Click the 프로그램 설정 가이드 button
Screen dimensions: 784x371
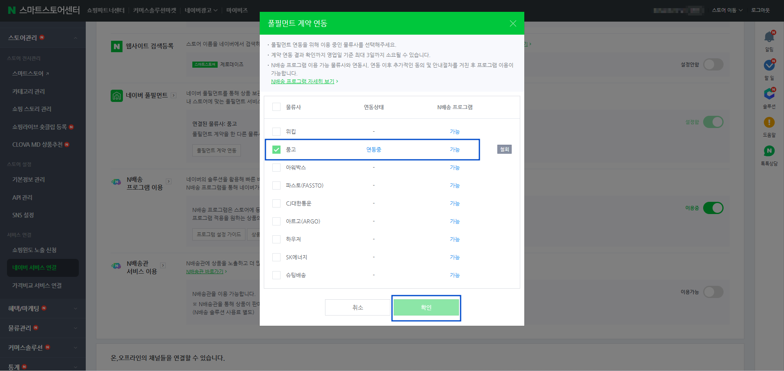coord(219,234)
